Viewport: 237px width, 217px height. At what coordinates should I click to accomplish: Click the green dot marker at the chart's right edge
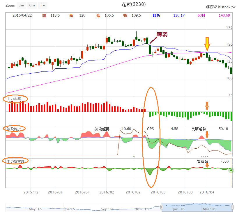[x=231, y=170]
